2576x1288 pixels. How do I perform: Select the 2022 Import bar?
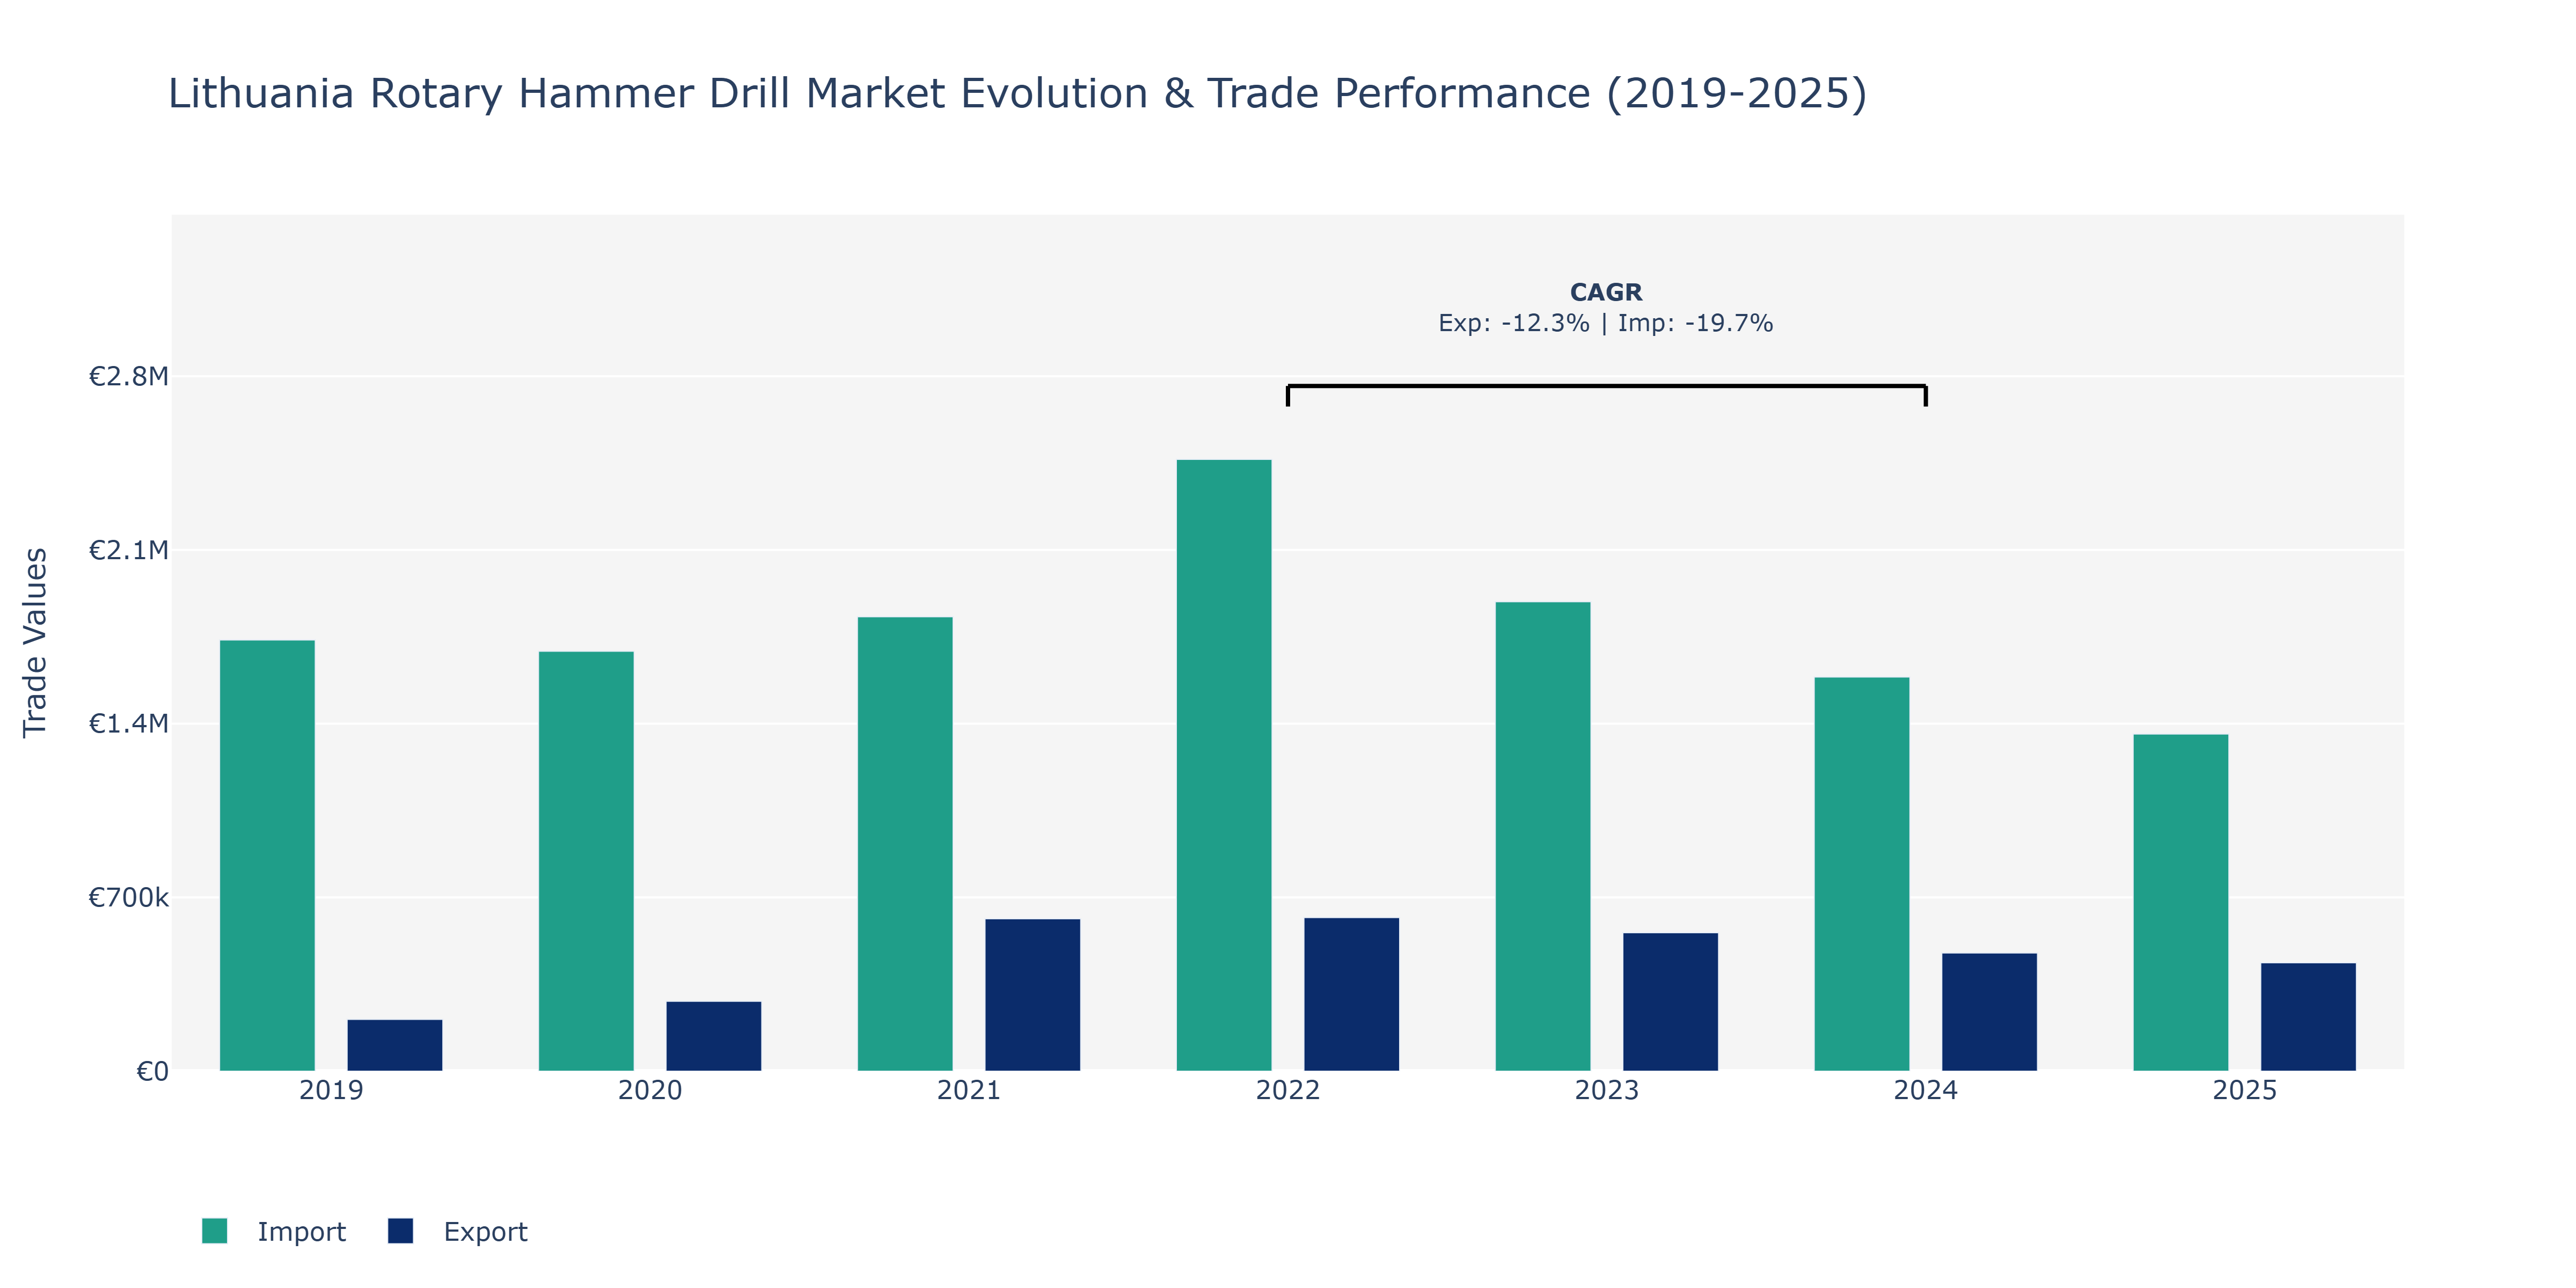(x=1224, y=765)
